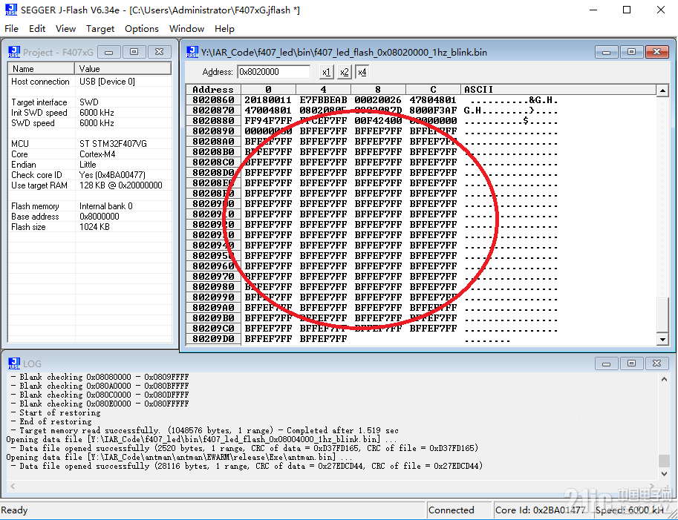Toggle the x4 byte width button
The width and height of the screenshot is (678, 520).
362,72
